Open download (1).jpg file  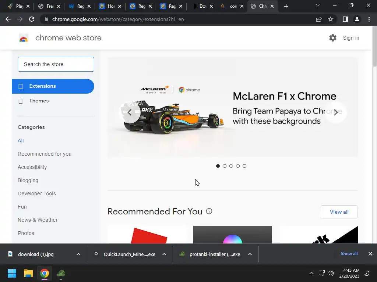36,254
